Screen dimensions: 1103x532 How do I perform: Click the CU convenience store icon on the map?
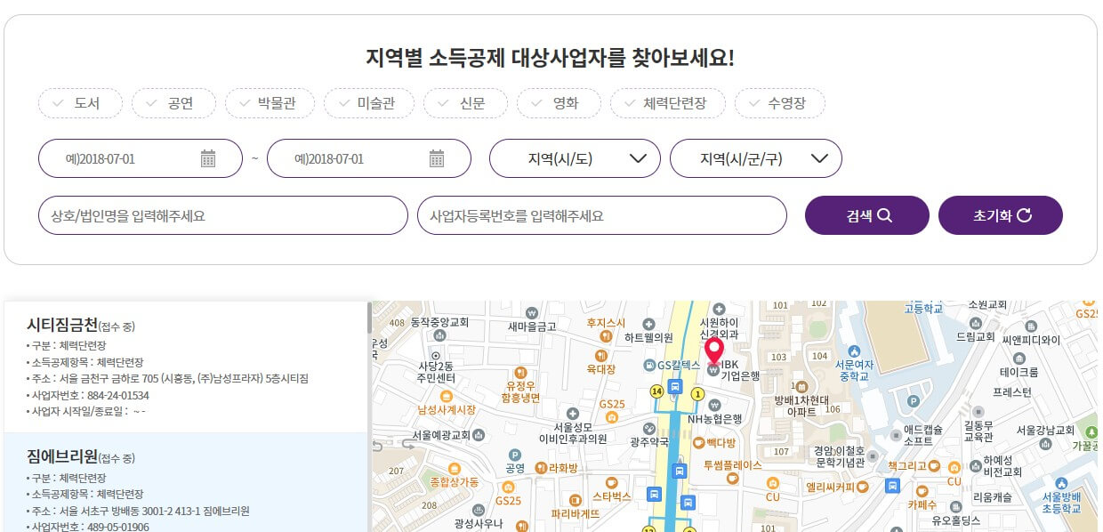[x=774, y=481]
